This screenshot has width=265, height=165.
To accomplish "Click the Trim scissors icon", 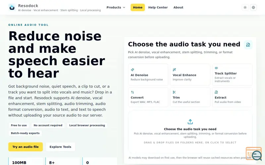I will pyautogui.click(x=174, y=92).
